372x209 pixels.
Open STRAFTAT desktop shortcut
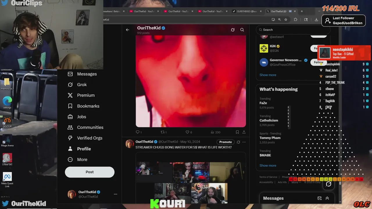coord(7,160)
